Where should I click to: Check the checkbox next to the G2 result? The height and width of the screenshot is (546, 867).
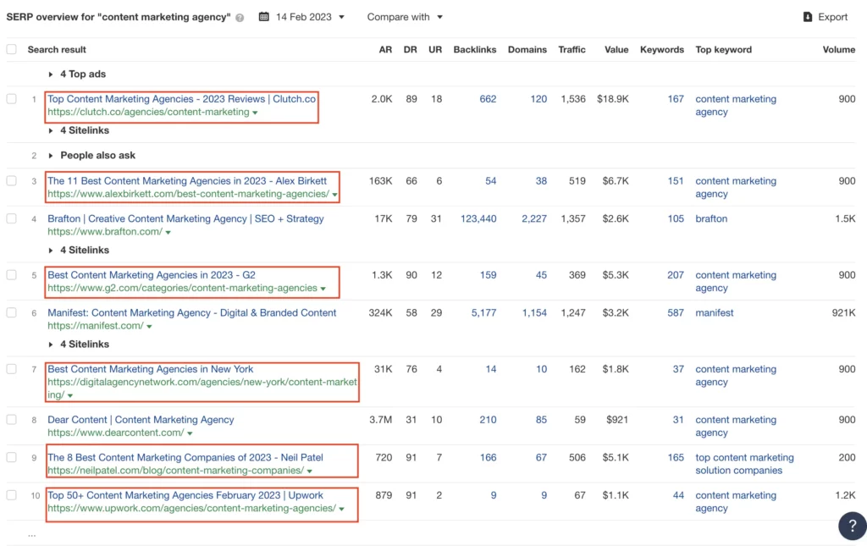[11, 276]
